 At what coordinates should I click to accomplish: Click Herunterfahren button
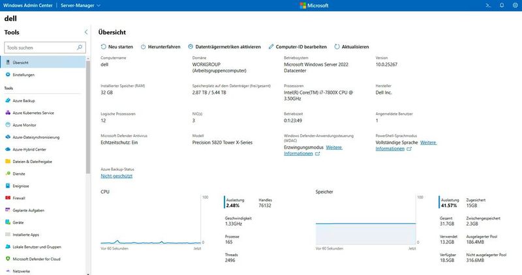(161, 47)
